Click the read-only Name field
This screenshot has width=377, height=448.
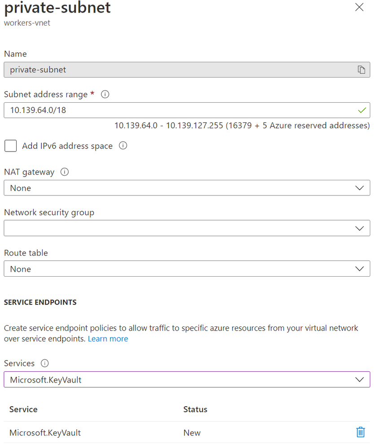click(x=180, y=70)
